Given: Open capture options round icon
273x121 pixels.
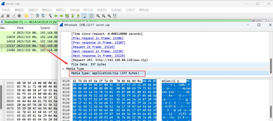Looking at the screenshot, I should coord(19,16).
